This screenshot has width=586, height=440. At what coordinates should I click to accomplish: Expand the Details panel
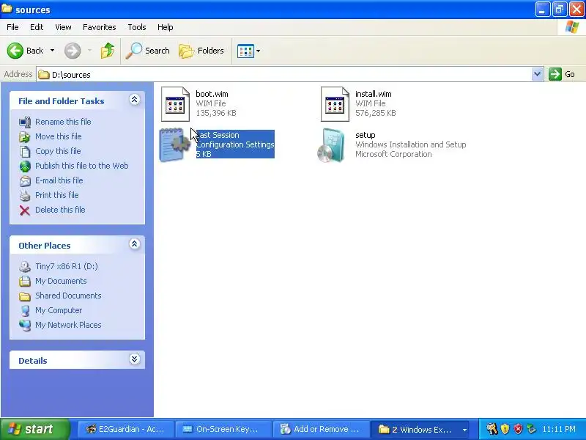point(135,359)
